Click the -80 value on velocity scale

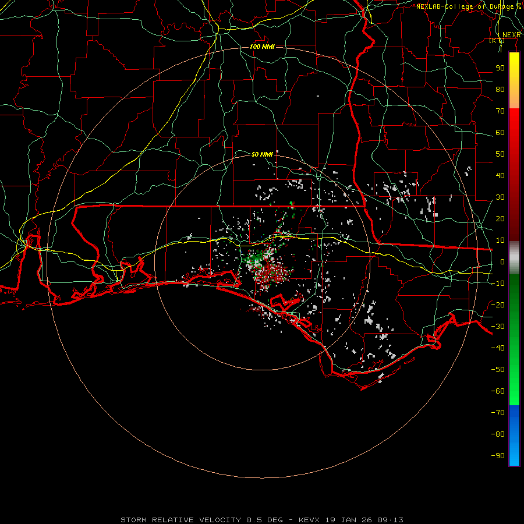pos(498,434)
